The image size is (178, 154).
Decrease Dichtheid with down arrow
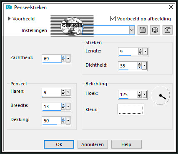point(139,67)
